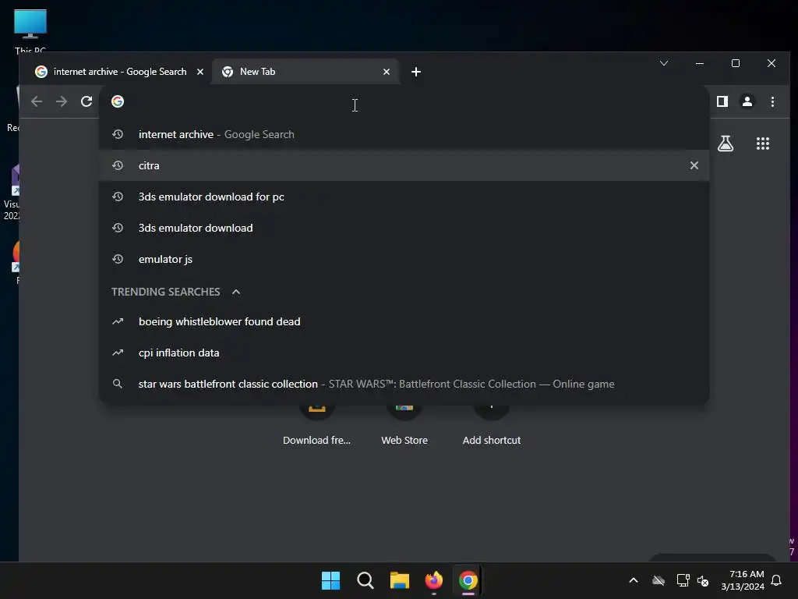Open the clock showing 7:16 AM
798x599 pixels.
coord(743,580)
